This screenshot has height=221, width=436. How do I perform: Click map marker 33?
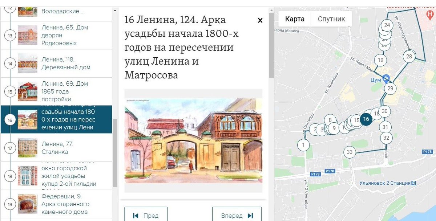350,152
